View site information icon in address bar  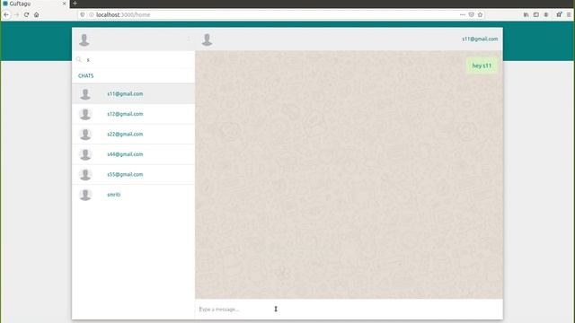[92, 14]
